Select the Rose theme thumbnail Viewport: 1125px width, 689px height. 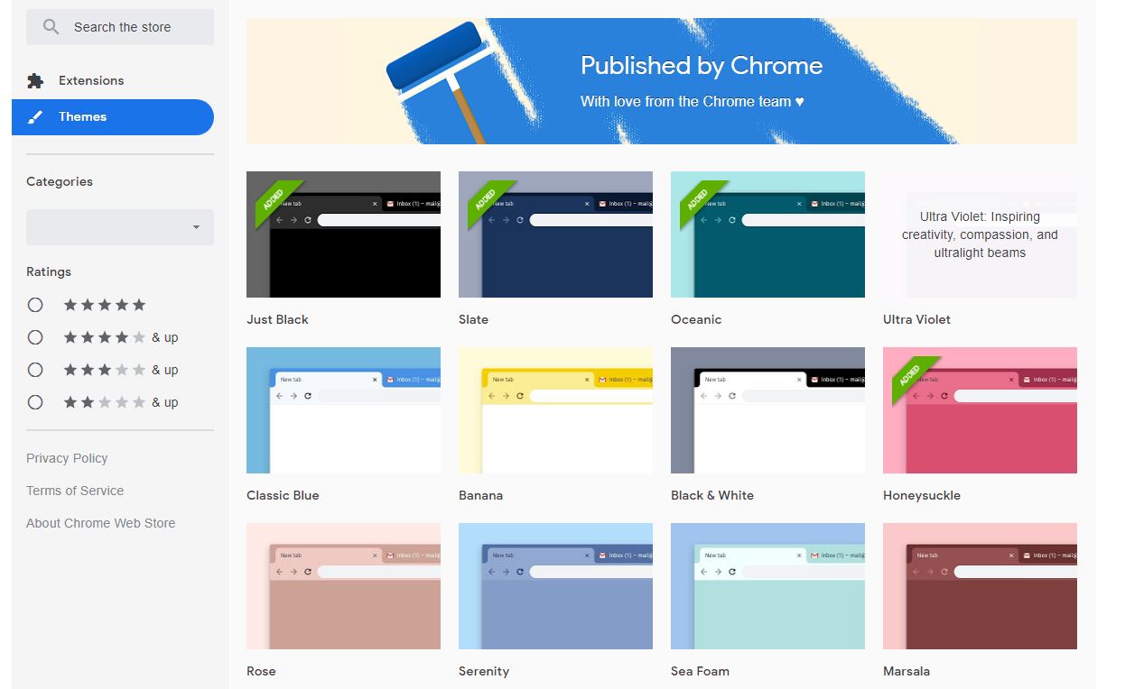(x=343, y=586)
